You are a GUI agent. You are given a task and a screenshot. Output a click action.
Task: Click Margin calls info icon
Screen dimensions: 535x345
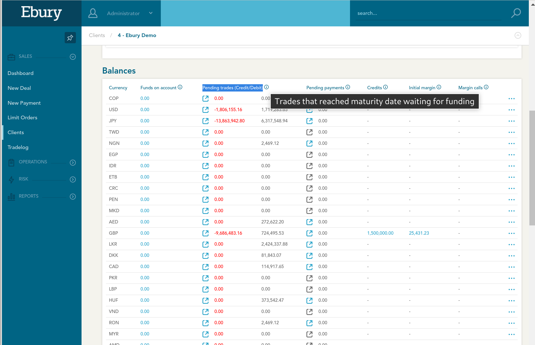tap(486, 87)
